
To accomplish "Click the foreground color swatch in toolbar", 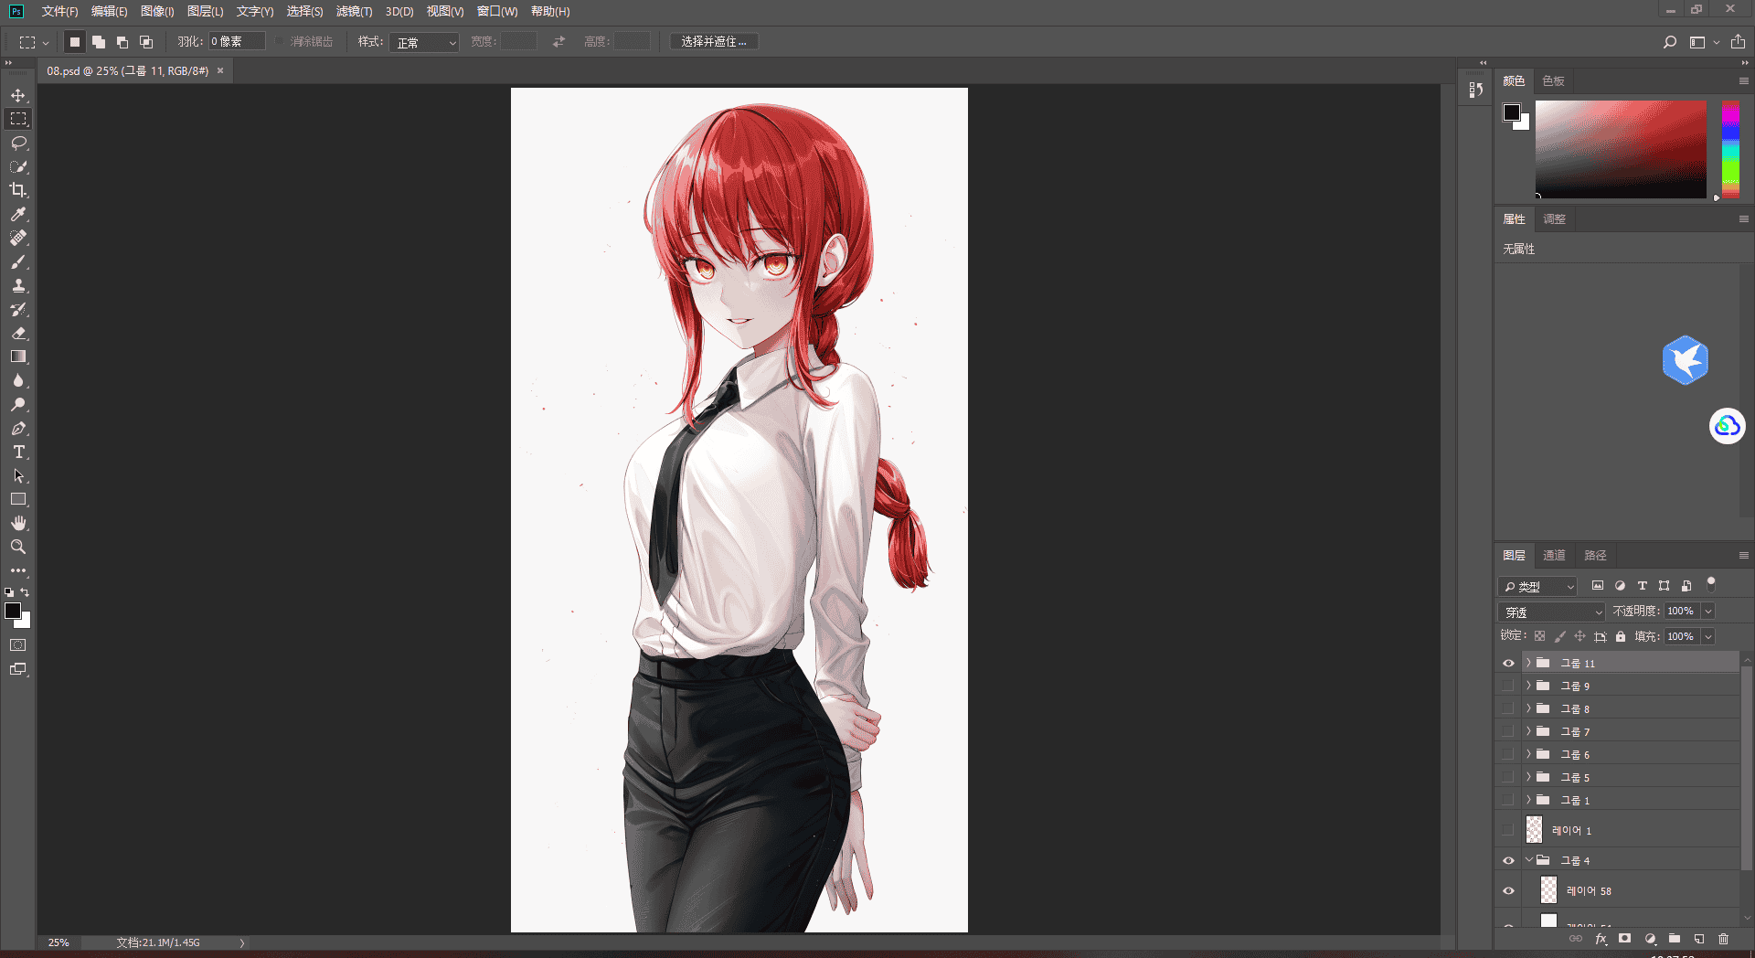I will tap(13, 611).
